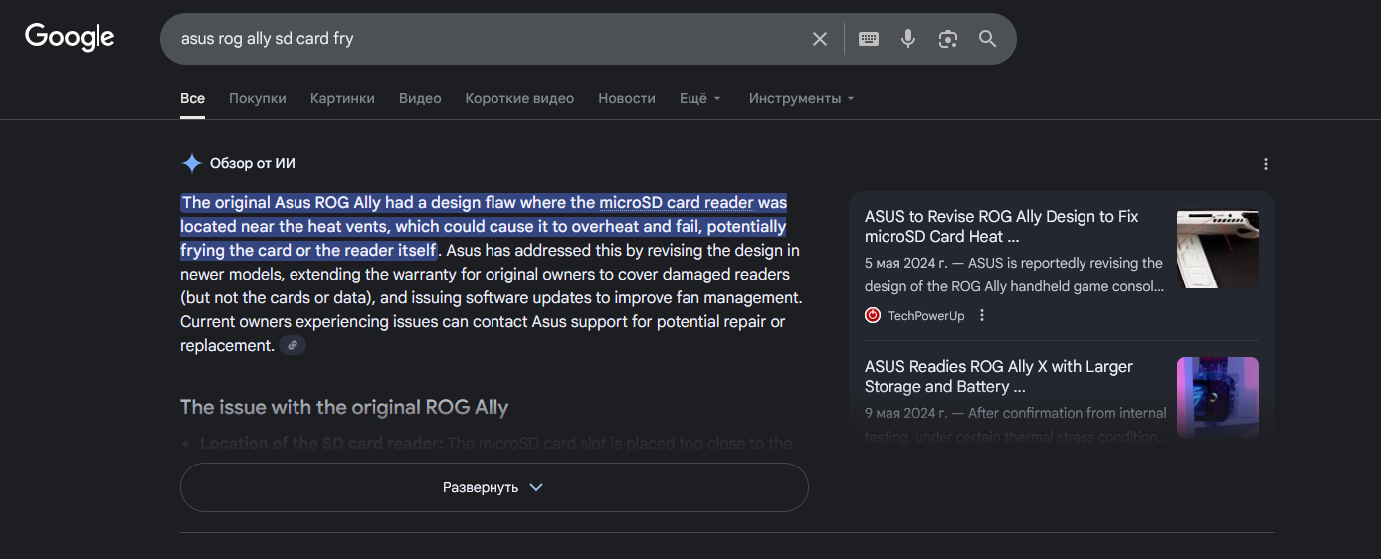Open the on-screen keyboard icon
Screen dimensions: 1381x559
tap(869, 39)
